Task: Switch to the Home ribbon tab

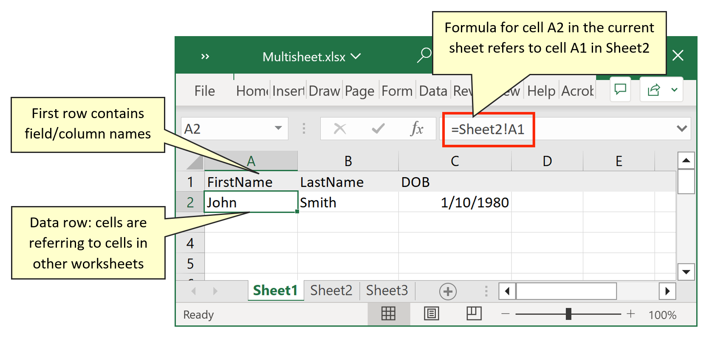Action: click(x=252, y=91)
